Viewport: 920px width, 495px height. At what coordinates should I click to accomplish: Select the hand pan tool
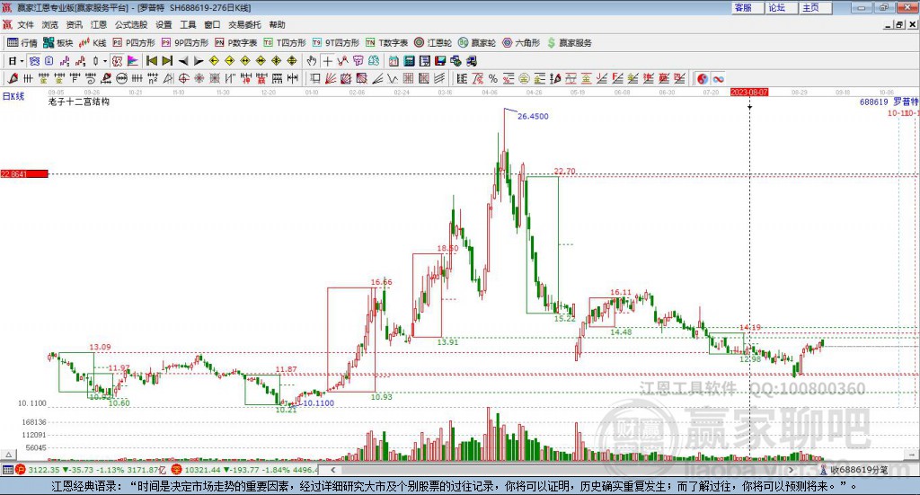(312, 61)
